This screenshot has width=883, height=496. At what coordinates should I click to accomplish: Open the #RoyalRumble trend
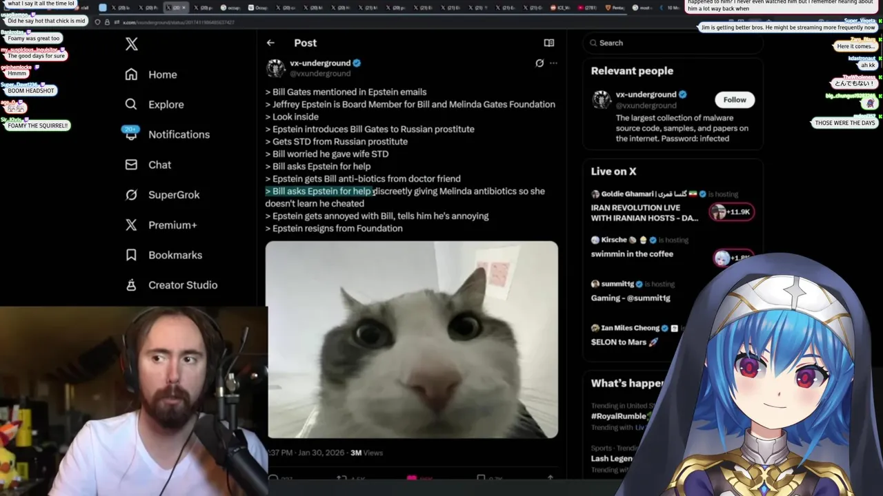(x=618, y=416)
